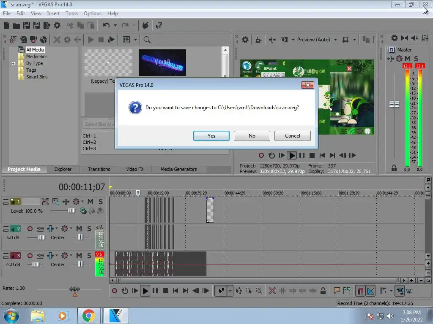
Task: Click the Start Preview play icon in Project Media
Action: [x=90, y=40]
